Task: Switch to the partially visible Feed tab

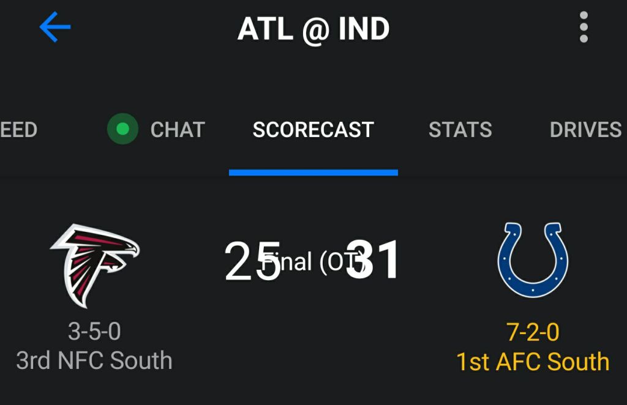Action: click(x=18, y=130)
